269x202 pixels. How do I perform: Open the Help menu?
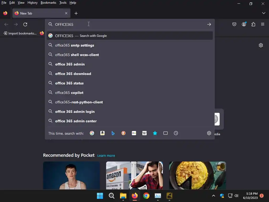coord(73,3)
